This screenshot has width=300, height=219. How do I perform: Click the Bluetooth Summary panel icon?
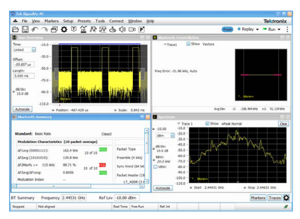coord(14,117)
